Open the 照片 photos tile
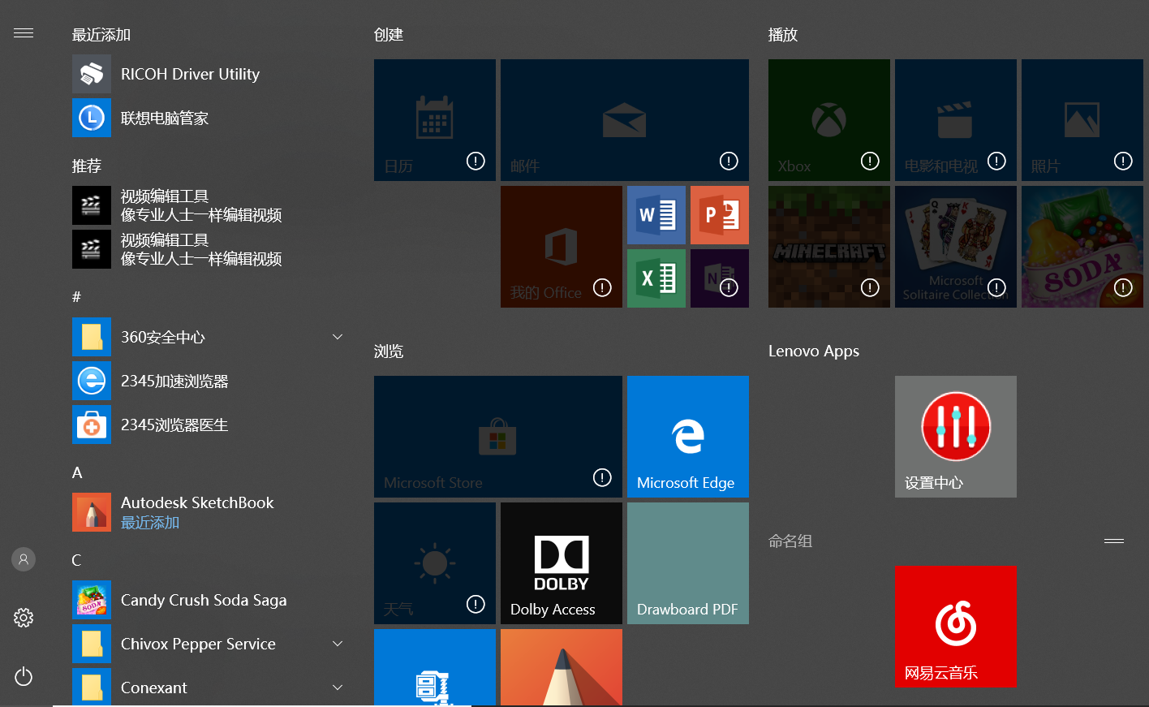The height and width of the screenshot is (707, 1149). coord(1082,120)
